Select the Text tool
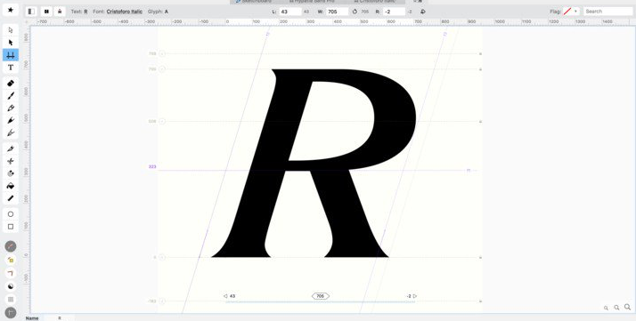Screen dimensions: 636x321 [x=11, y=68]
